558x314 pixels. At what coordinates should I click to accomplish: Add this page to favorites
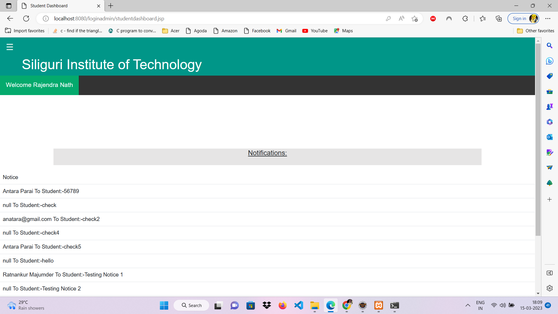click(415, 18)
